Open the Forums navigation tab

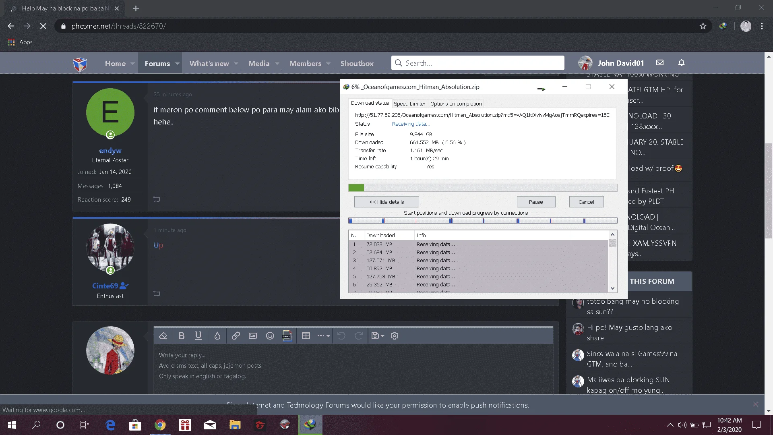click(157, 64)
